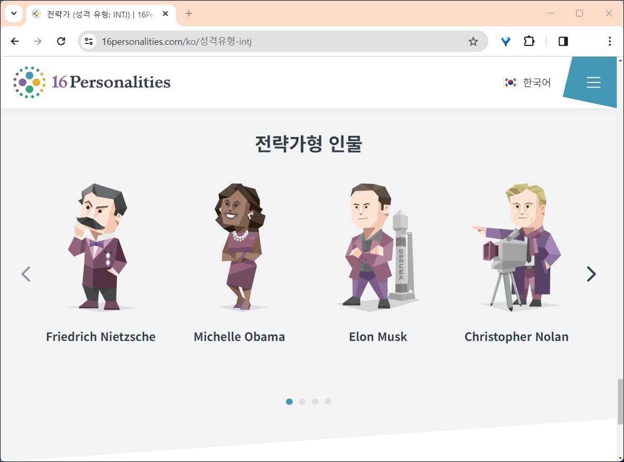Screen dimensions: 624x462
Task: Click the Korean flag language icon
Action: tap(510, 82)
